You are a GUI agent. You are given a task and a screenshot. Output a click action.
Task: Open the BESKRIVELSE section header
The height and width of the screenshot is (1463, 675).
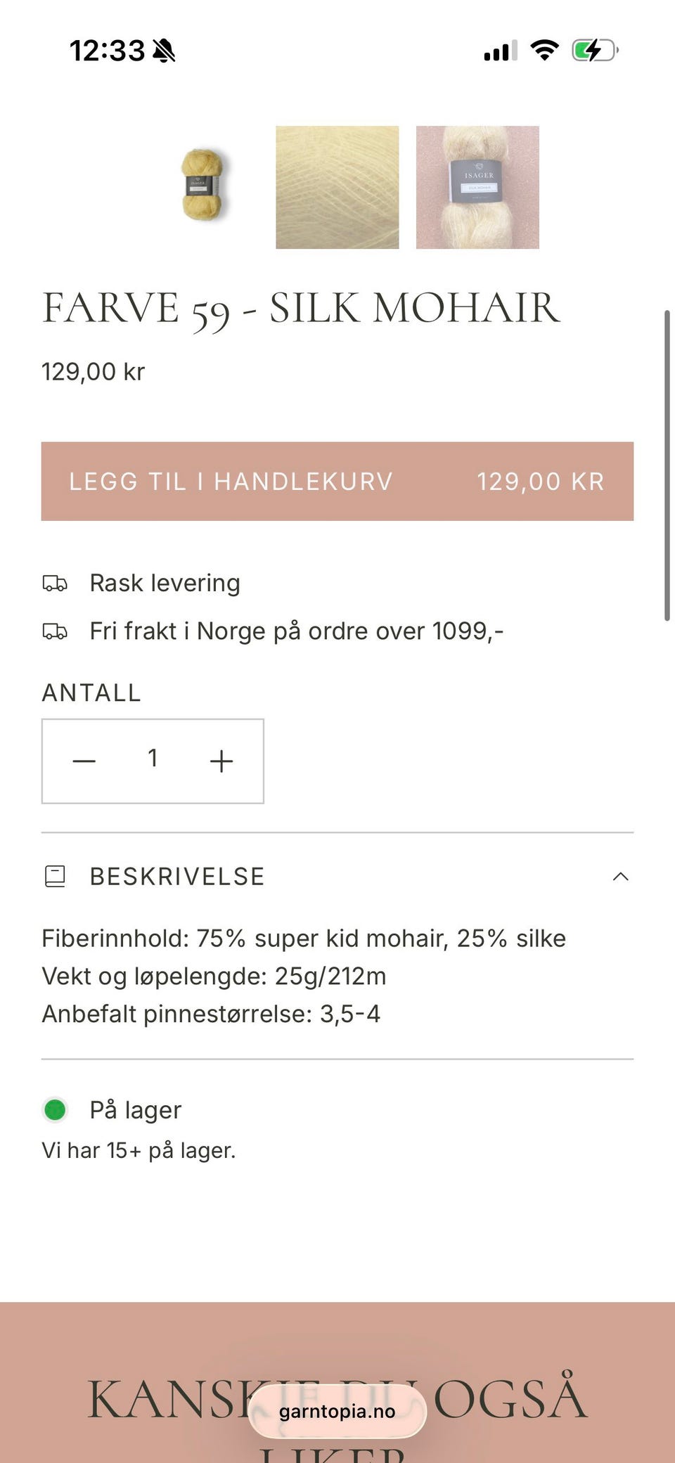pyautogui.click(x=337, y=877)
